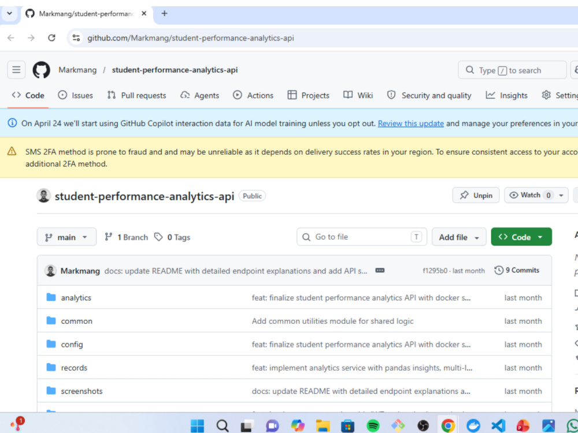
Task: Open Markmang author link in commit row
Action: [x=80, y=271]
